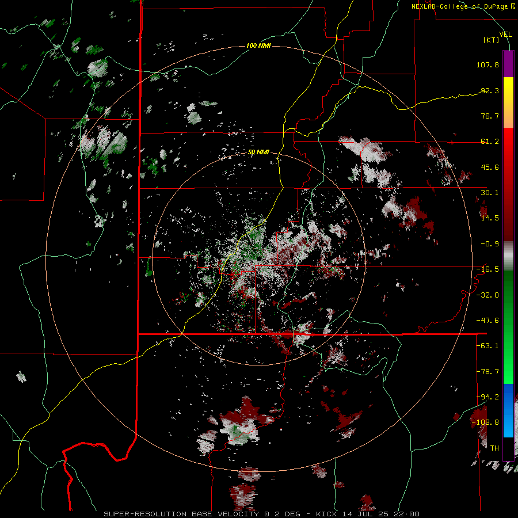The height and width of the screenshot is (518, 518).
Task: Click the 45.6 velocity scale value
Action: (x=490, y=167)
